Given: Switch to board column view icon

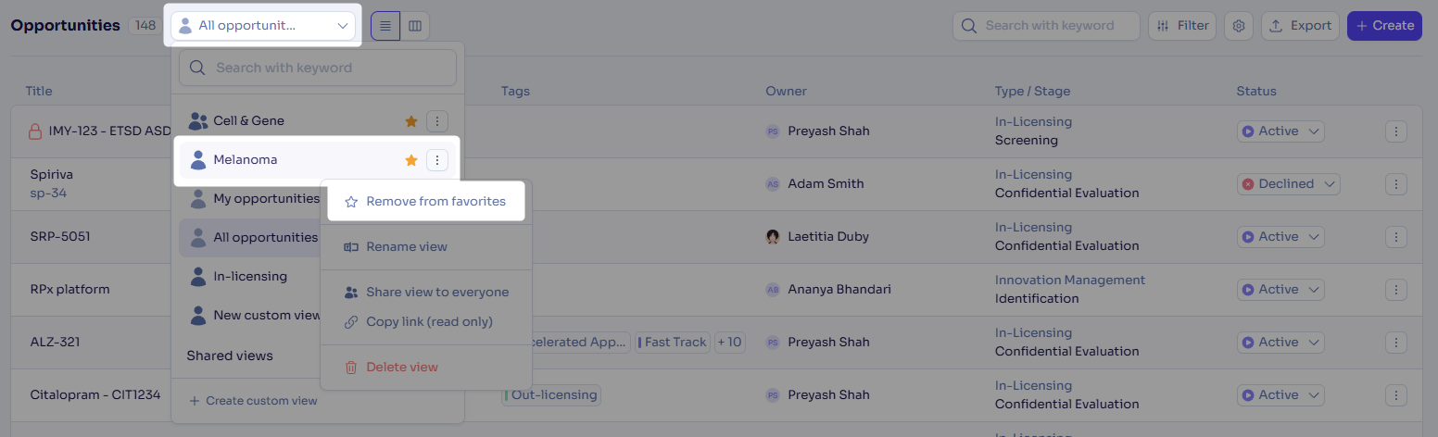Looking at the screenshot, I should click(x=415, y=26).
